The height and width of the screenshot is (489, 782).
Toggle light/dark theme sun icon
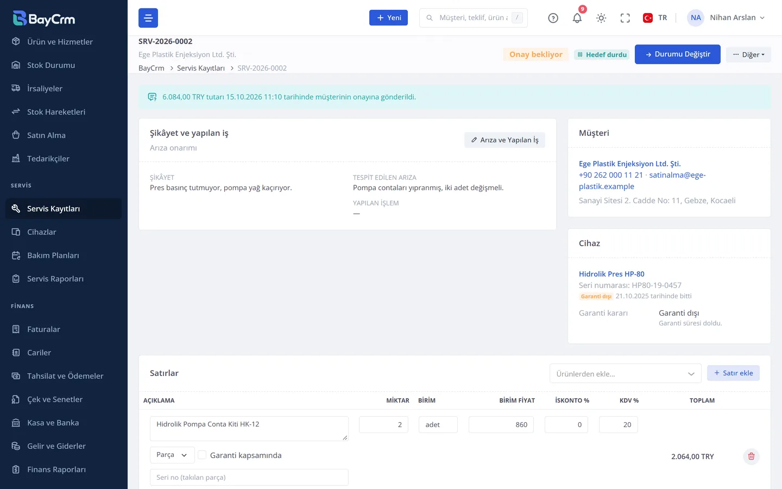tap(601, 18)
